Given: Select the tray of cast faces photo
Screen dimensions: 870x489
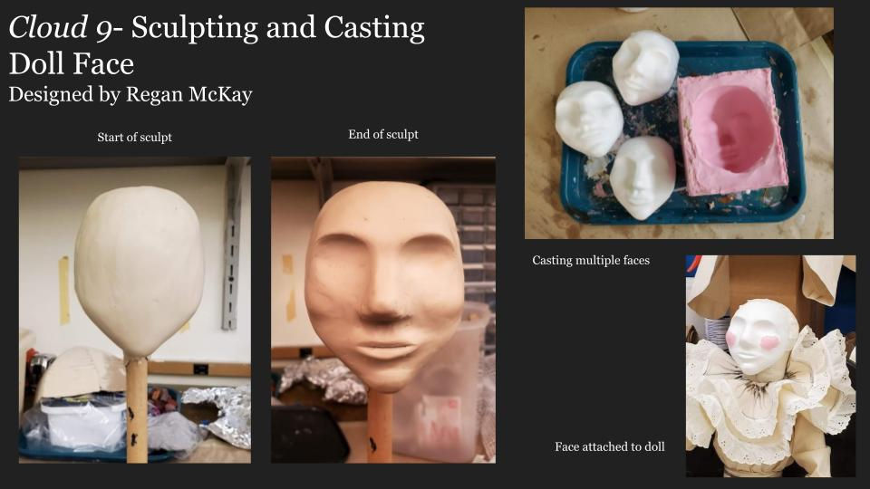Looking at the screenshot, I should click(x=679, y=123).
